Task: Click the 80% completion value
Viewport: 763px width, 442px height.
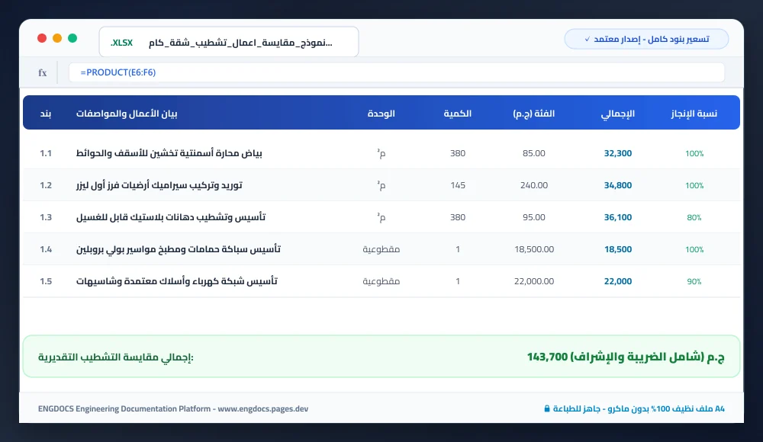Action: point(694,218)
